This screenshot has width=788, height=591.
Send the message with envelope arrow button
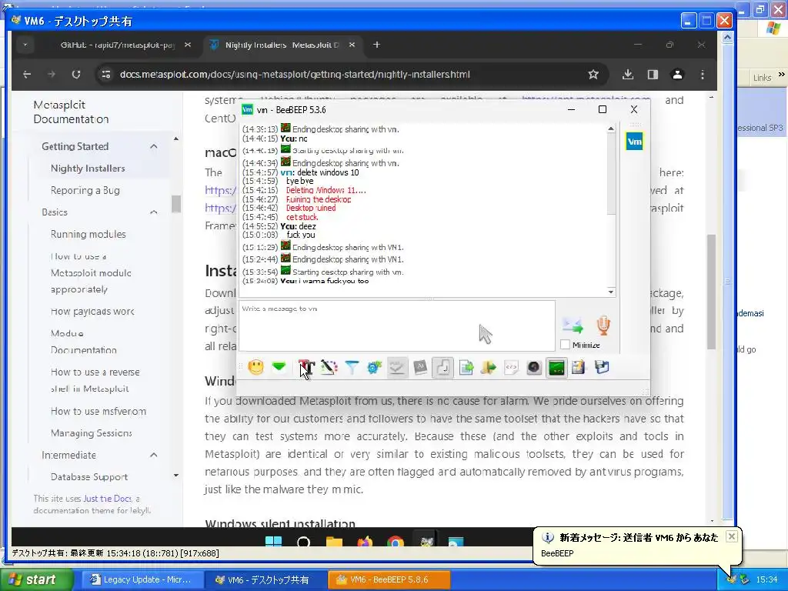tap(573, 326)
